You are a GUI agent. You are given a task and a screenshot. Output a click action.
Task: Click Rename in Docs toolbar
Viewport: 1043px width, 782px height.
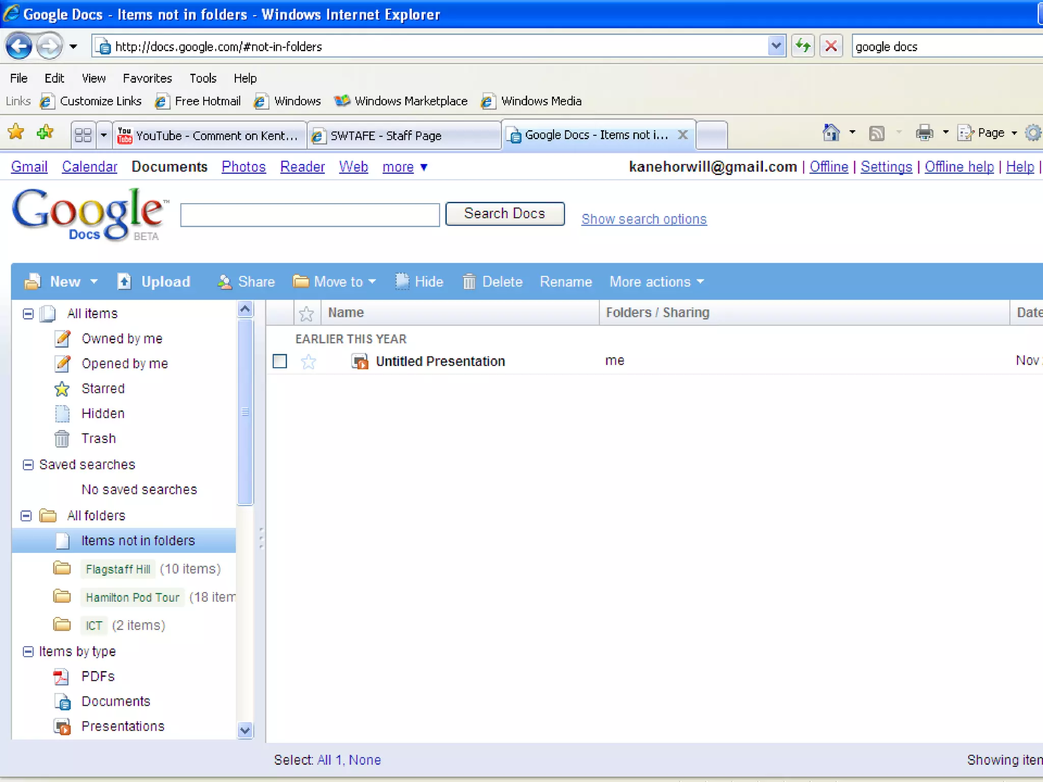click(566, 282)
